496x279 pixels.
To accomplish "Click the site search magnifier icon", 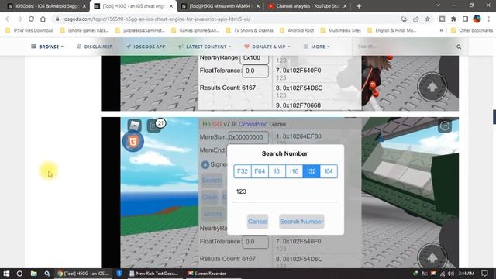I will (459, 46).
